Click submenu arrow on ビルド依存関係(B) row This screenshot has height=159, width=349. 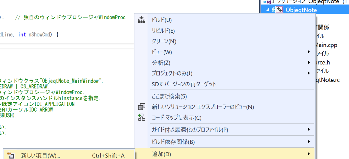click(x=309, y=141)
